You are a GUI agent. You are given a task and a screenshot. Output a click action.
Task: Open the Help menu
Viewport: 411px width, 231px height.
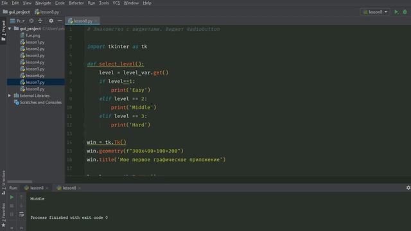coord(147,3)
